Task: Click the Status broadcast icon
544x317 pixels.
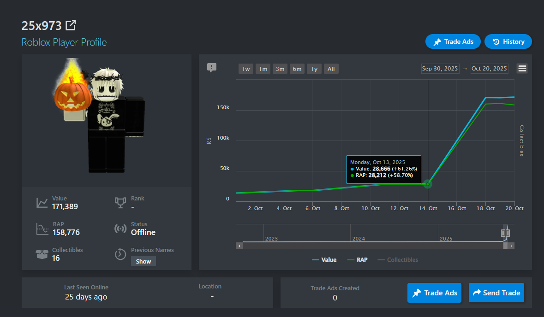Action: tap(120, 229)
